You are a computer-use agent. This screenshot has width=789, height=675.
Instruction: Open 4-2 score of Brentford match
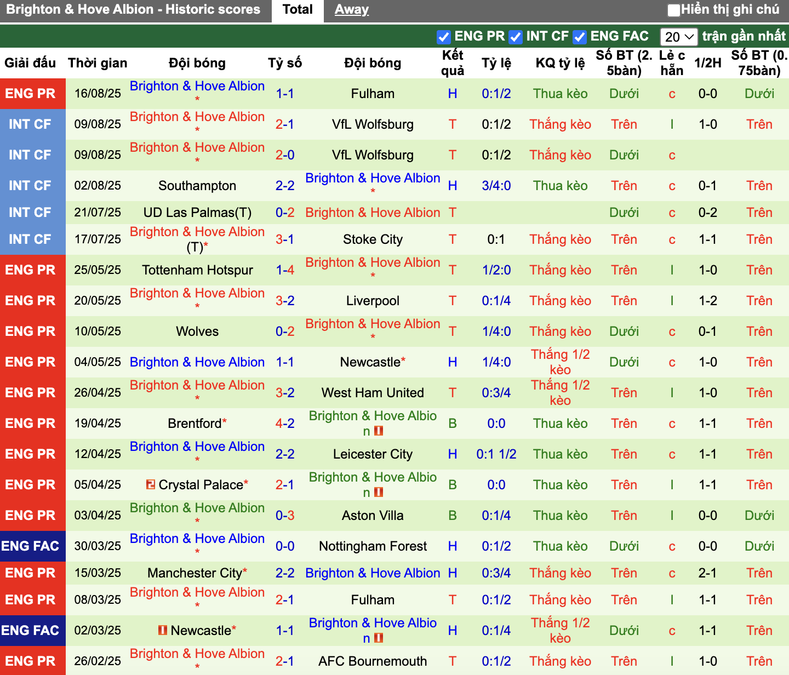pos(285,424)
